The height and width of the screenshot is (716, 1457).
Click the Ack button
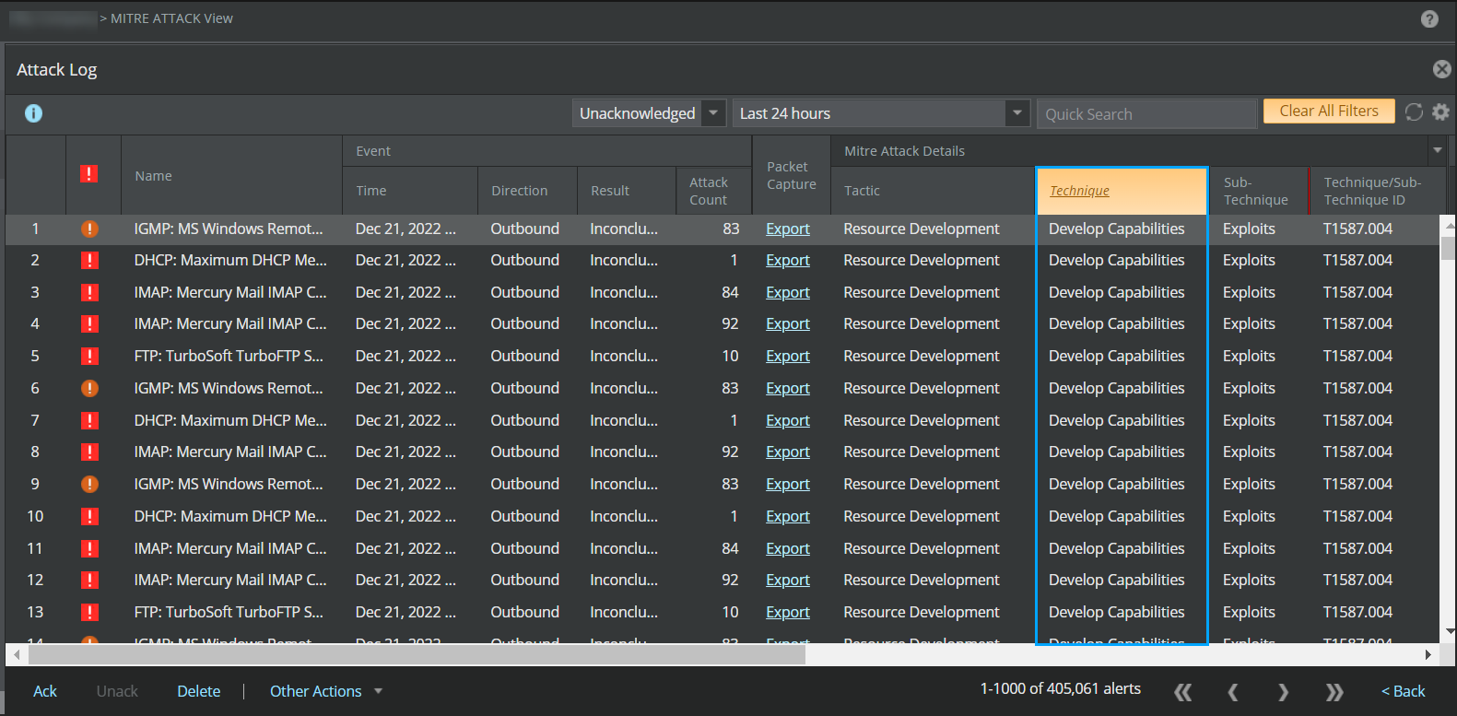coord(45,691)
